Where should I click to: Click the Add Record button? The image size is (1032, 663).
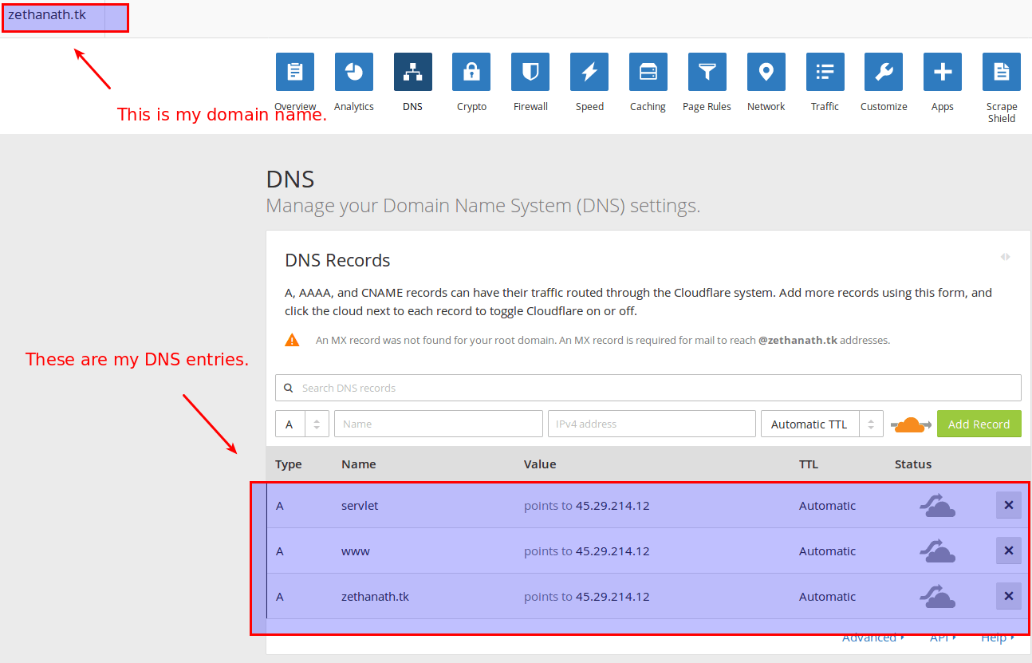[979, 424]
